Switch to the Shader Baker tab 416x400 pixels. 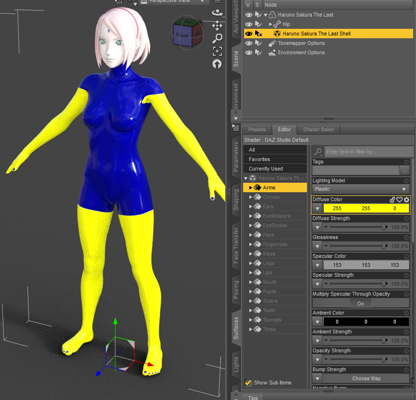(318, 129)
